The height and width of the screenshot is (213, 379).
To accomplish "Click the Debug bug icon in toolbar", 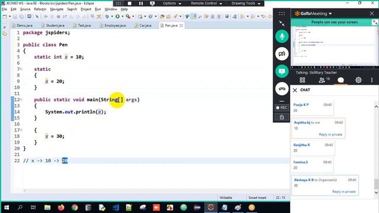I will coord(107,17).
